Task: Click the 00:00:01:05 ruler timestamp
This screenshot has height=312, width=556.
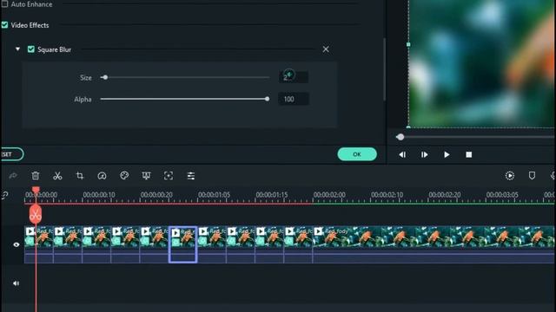Action: click(214, 195)
